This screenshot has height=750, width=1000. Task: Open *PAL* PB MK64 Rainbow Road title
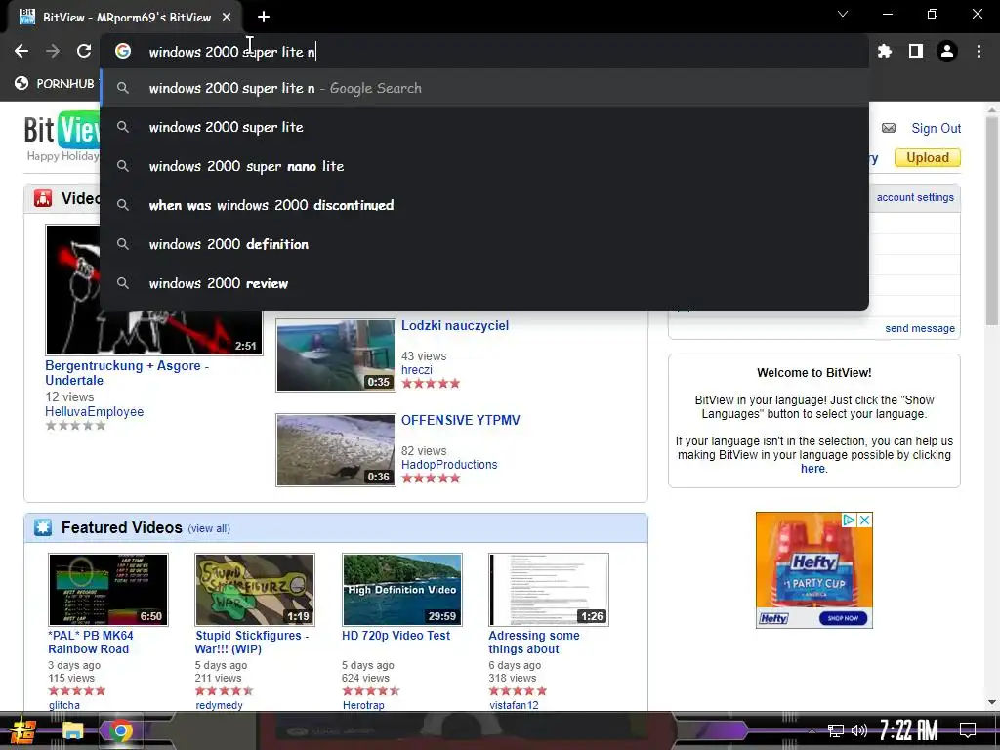coord(91,643)
